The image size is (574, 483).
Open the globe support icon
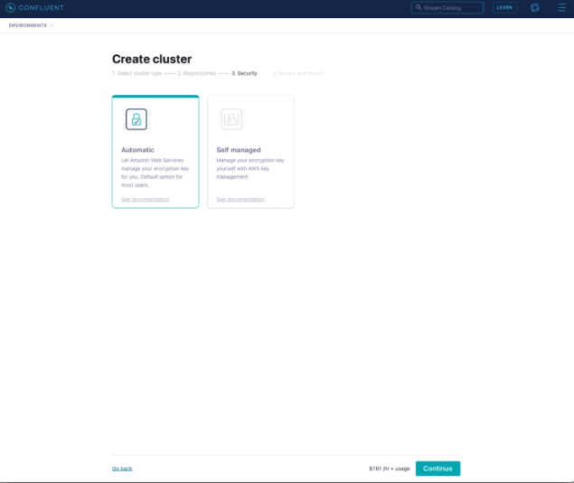click(535, 8)
